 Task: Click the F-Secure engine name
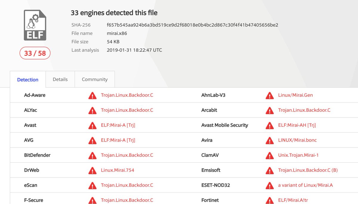(x=33, y=200)
